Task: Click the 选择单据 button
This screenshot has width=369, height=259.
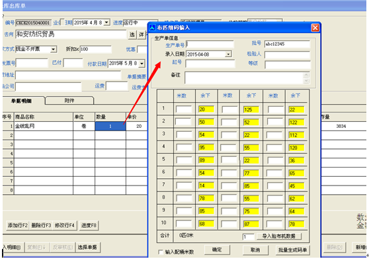Action: [x=87, y=247]
